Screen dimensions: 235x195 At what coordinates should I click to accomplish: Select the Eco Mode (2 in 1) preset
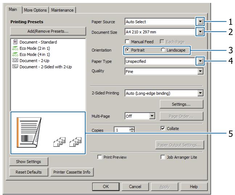coord(35,48)
